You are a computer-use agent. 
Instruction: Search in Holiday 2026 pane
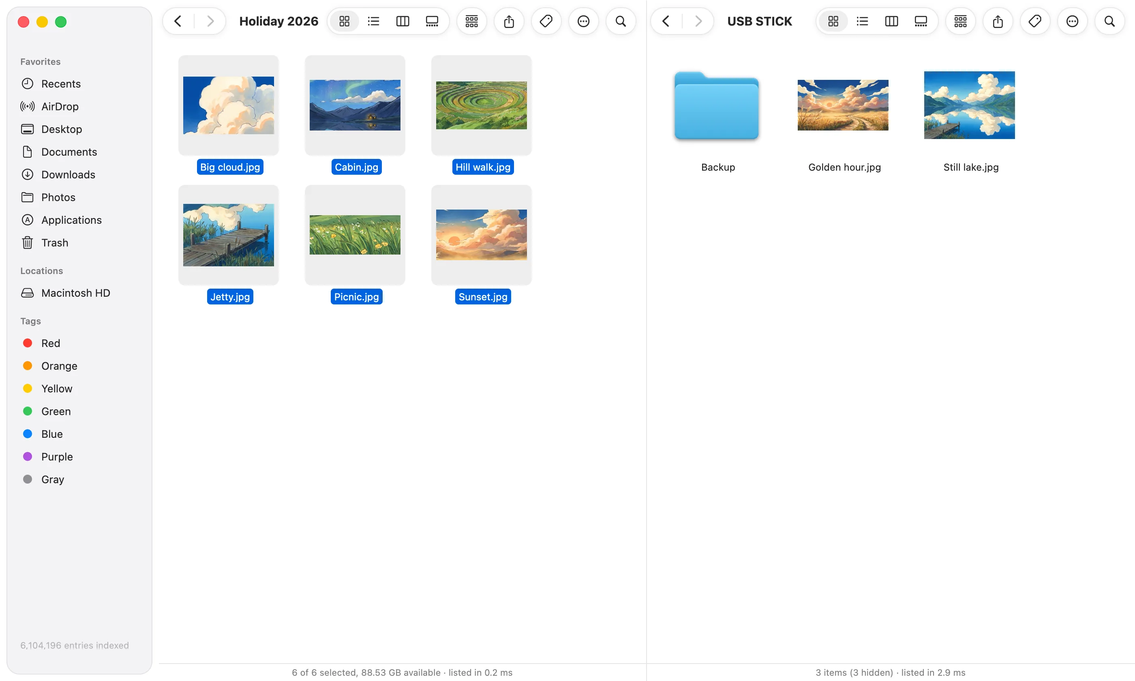[x=621, y=21]
